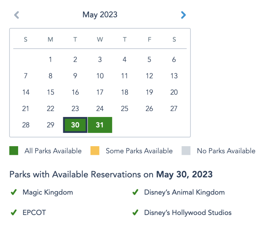Select May 29 on the calendar

50,125
